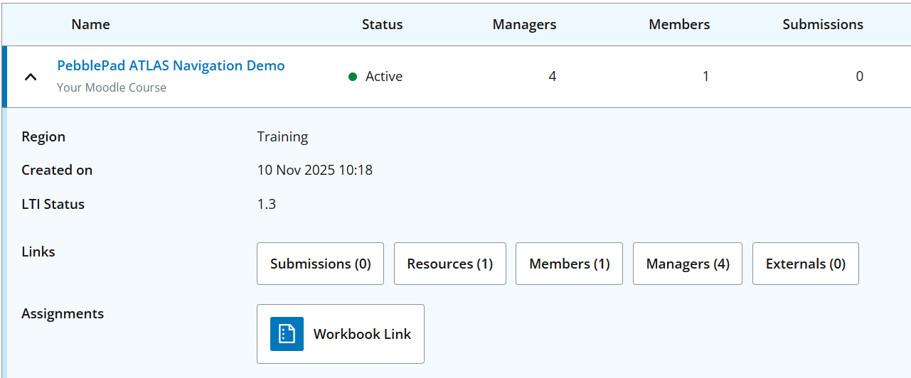Click the submissions count 0 cell
This screenshot has width=911, height=378.
(x=860, y=76)
